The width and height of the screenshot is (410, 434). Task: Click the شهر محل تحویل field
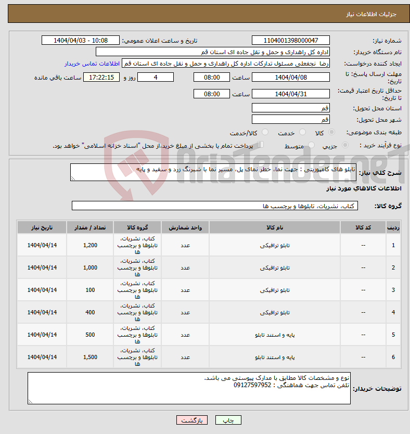[x=291, y=119]
